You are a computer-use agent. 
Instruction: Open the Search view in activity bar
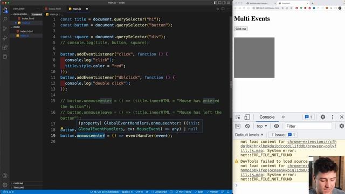tap(5, 19)
